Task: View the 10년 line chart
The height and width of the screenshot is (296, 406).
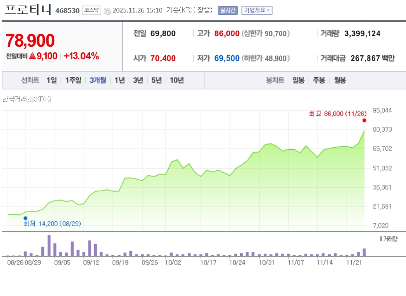Action: click(177, 80)
